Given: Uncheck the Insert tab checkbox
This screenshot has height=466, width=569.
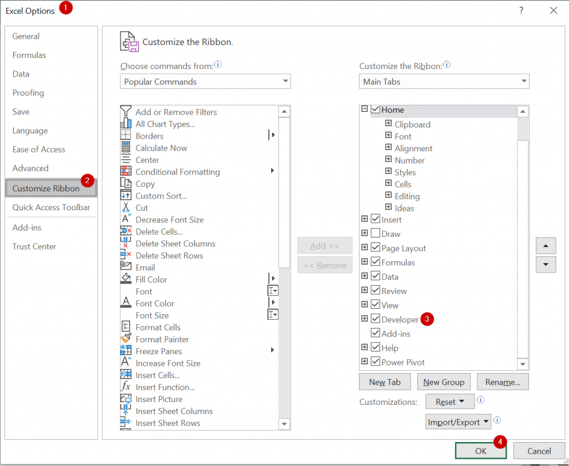Looking at the screenshot, I should tap(376, 219).
